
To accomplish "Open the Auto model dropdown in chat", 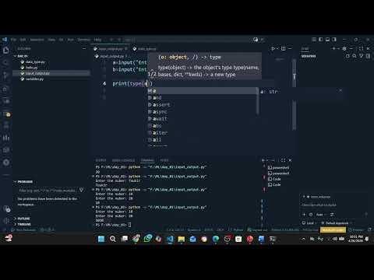I will tap(321, 215).
